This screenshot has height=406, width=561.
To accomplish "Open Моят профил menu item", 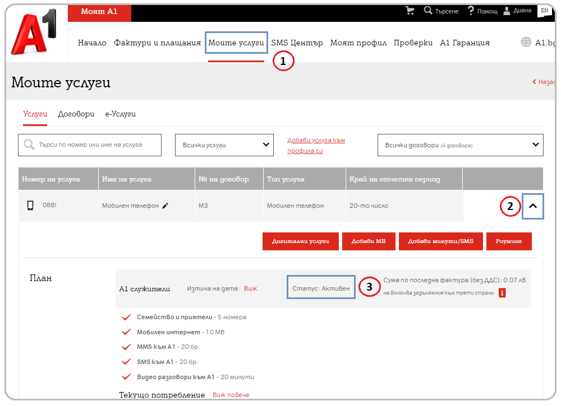I will coord(358,43).
